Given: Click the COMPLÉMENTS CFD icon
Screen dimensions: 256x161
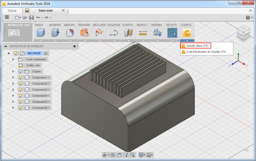Looking at the screenshot, I should (187, 33).
